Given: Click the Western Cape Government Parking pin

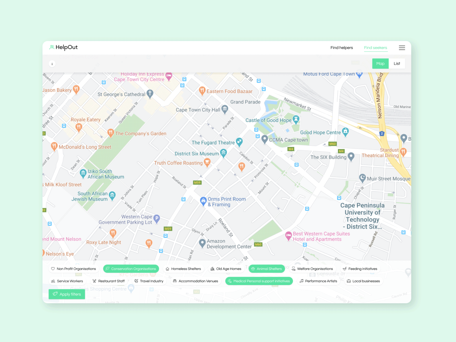Looking at the screenshot, I should pos(157,219).
